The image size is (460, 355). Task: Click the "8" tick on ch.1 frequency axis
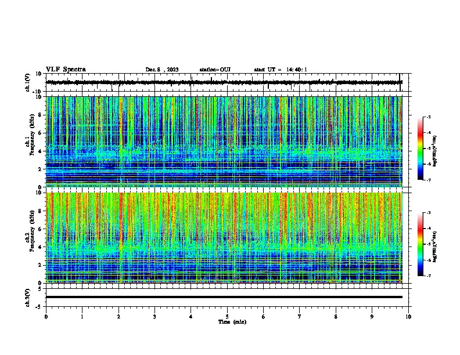point(41,115)
